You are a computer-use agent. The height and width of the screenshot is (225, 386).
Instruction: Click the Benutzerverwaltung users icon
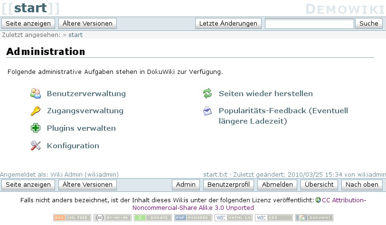coord(36,93)
